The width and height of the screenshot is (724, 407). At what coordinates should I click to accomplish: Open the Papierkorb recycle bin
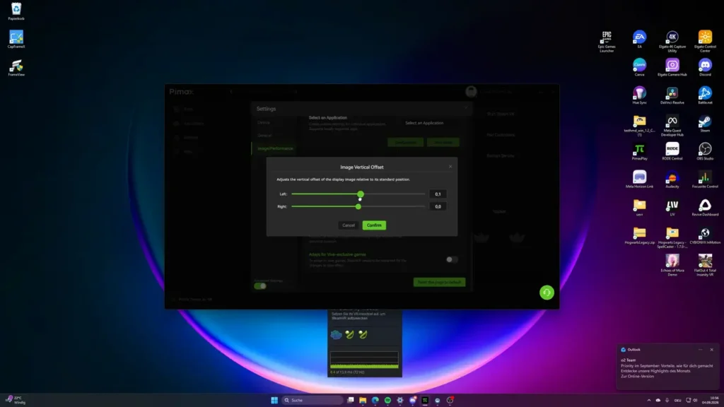16,11
